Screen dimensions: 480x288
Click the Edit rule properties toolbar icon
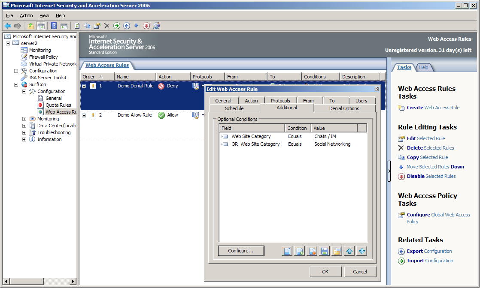(97, 26)
